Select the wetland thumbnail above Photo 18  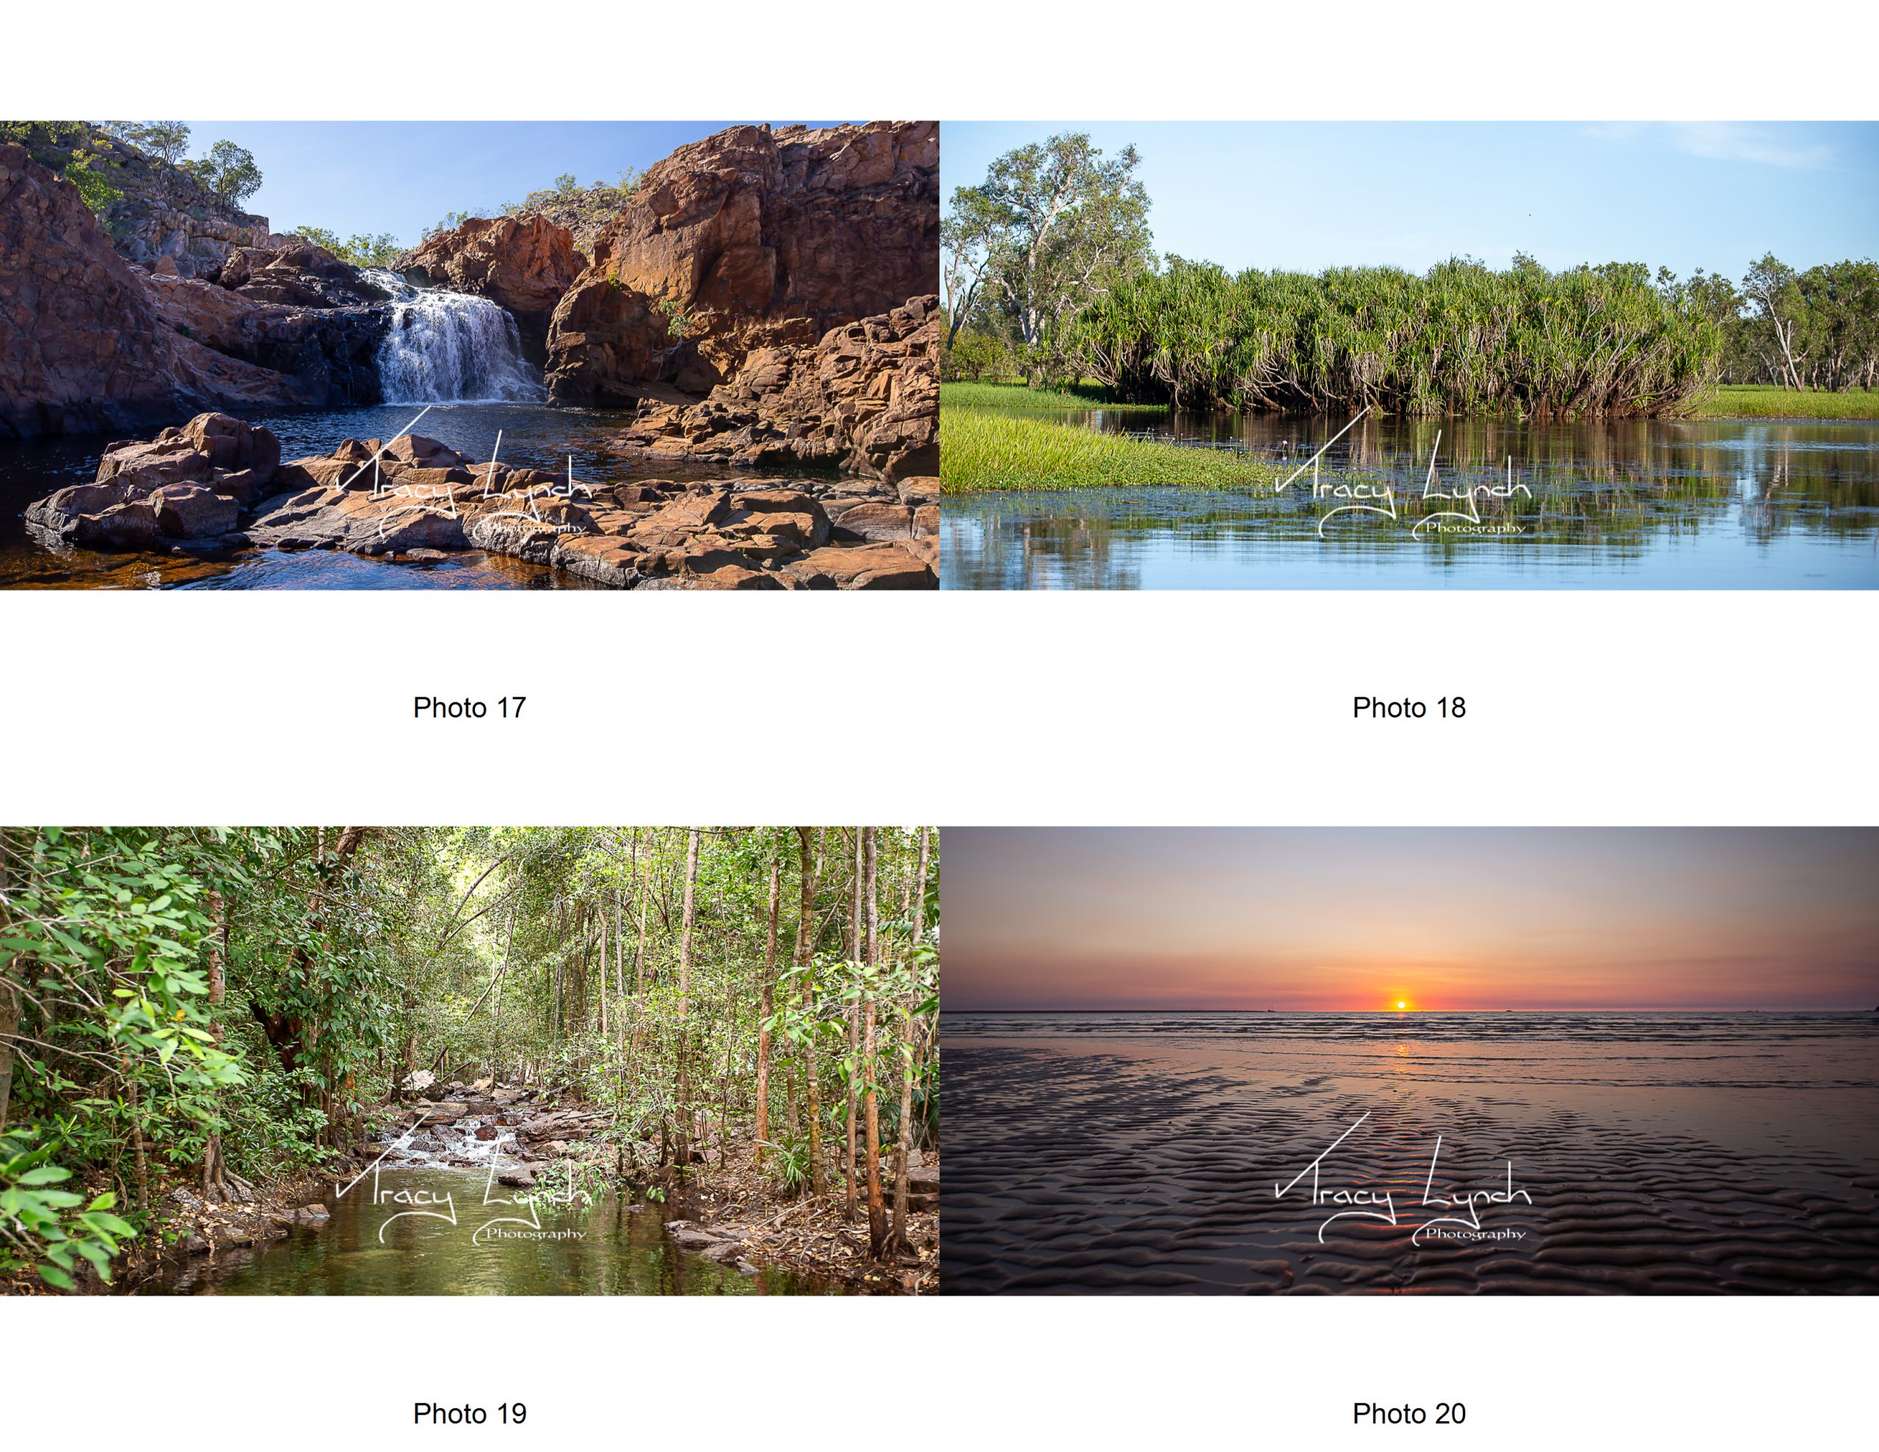[x=1409, y=355]
